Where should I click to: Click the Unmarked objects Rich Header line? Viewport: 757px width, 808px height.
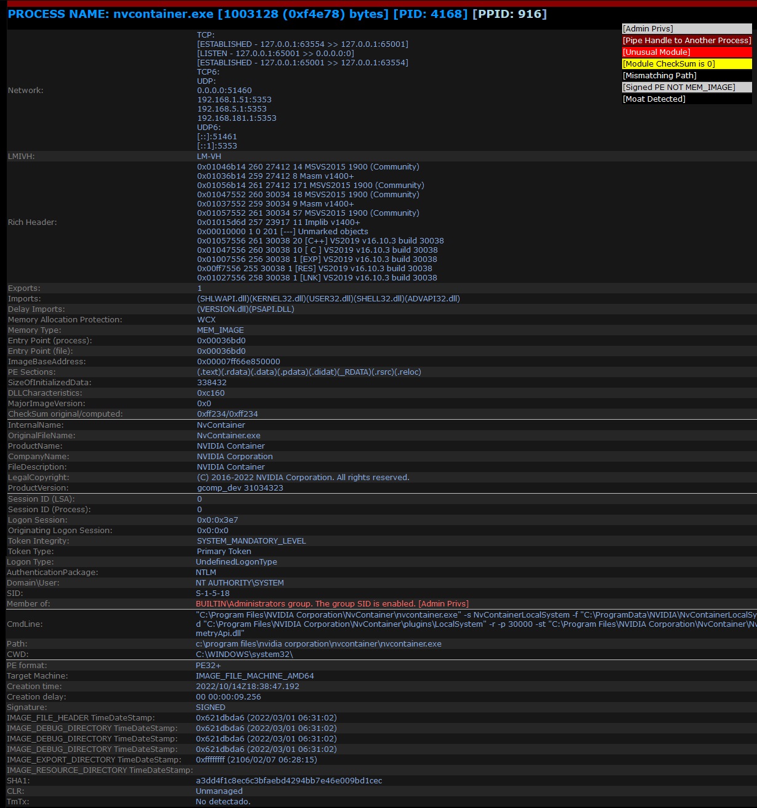[x=283, y=232]
